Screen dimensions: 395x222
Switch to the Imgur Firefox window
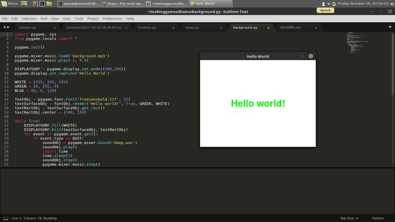coord(123,4)
